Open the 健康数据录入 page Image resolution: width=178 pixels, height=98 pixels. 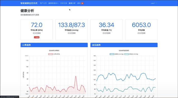[53, 3]
